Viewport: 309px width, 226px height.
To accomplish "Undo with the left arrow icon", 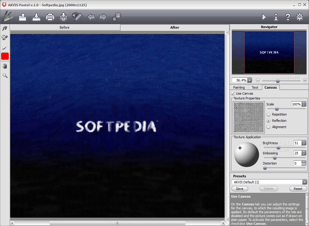I will [x=91, y=17].
